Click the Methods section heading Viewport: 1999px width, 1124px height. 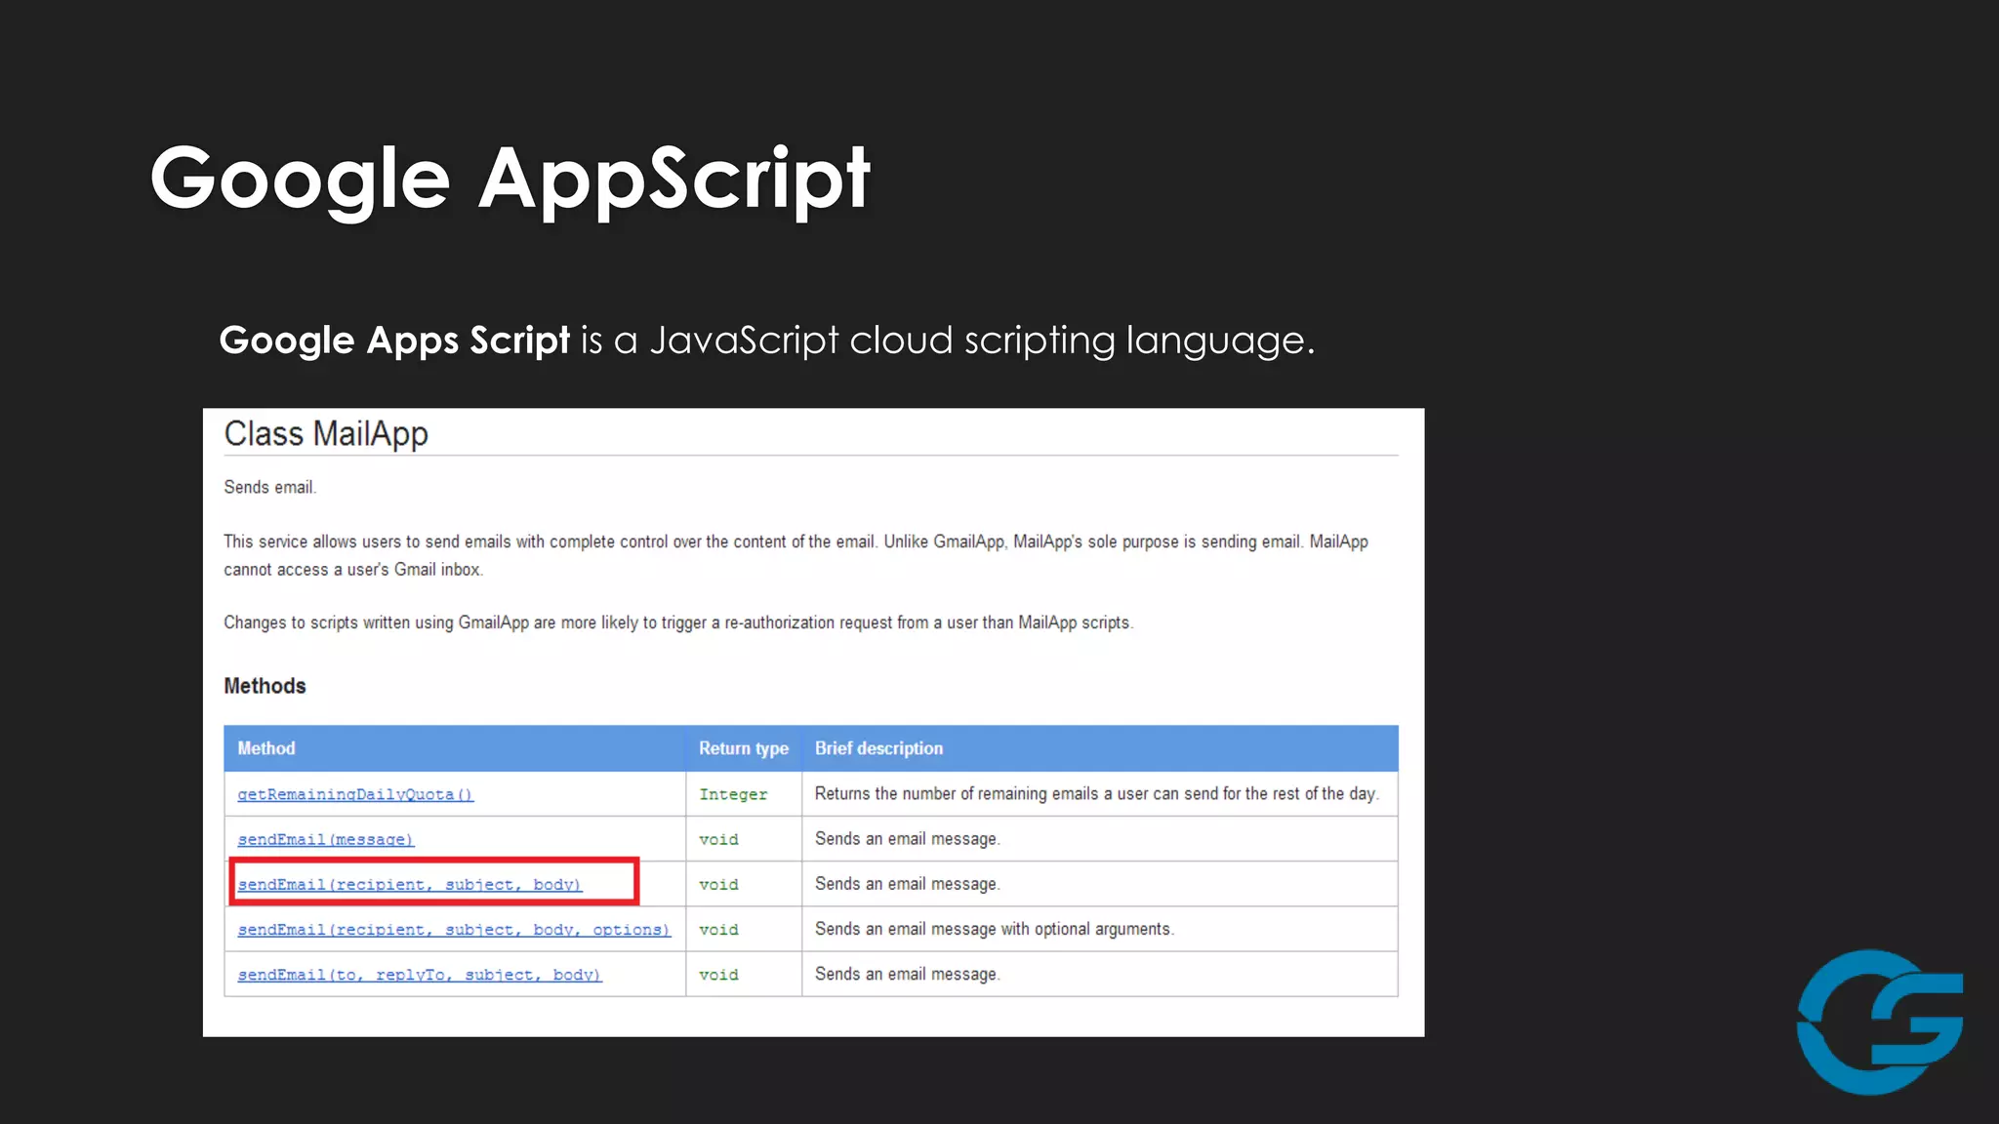[x=265, y=686]
